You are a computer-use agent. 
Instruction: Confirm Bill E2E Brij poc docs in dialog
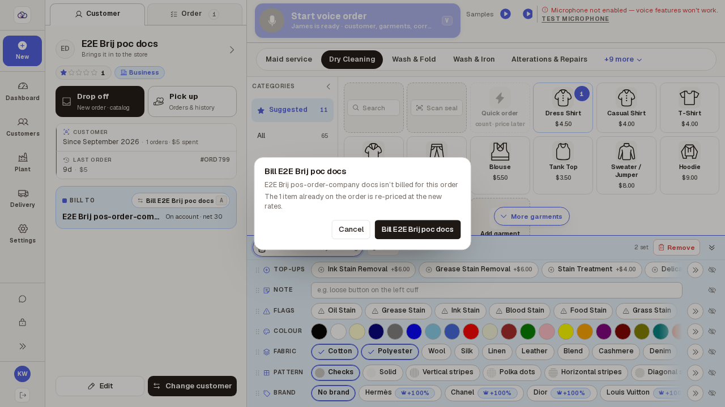pos(417,230)
